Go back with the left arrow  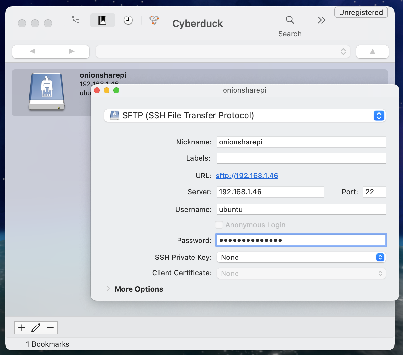coord(32,51)
